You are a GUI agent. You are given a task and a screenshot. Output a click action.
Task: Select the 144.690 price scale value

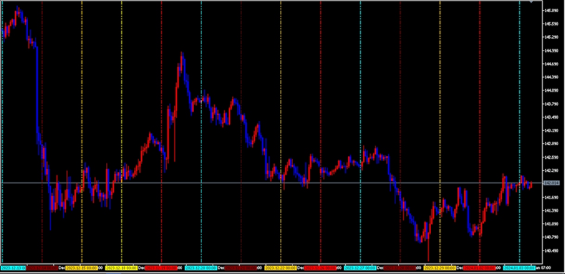(552, 64)
